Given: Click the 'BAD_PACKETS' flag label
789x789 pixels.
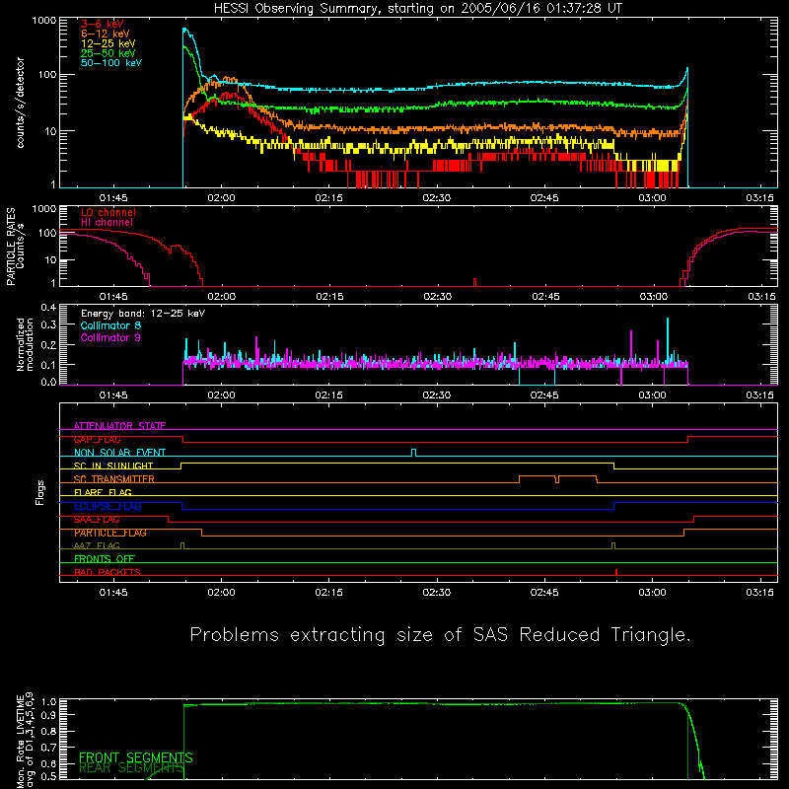Looking at the screenshot, I should (108, 572).
